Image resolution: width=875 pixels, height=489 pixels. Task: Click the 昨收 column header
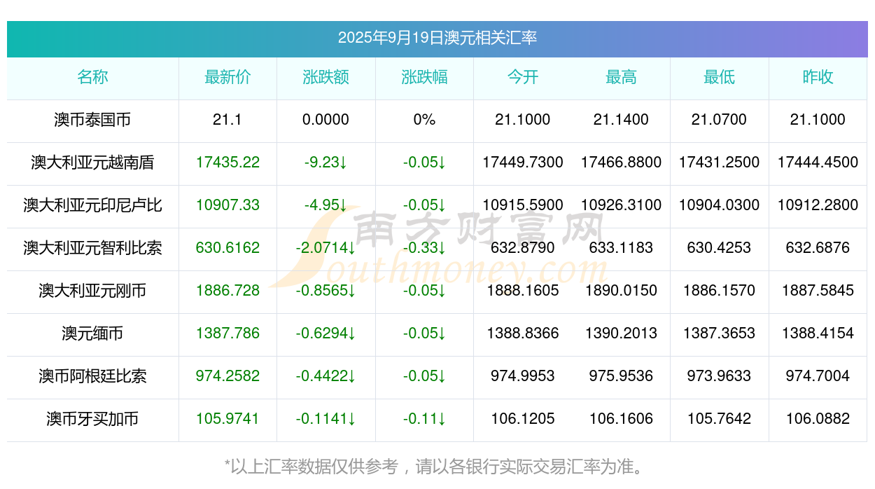818,77
